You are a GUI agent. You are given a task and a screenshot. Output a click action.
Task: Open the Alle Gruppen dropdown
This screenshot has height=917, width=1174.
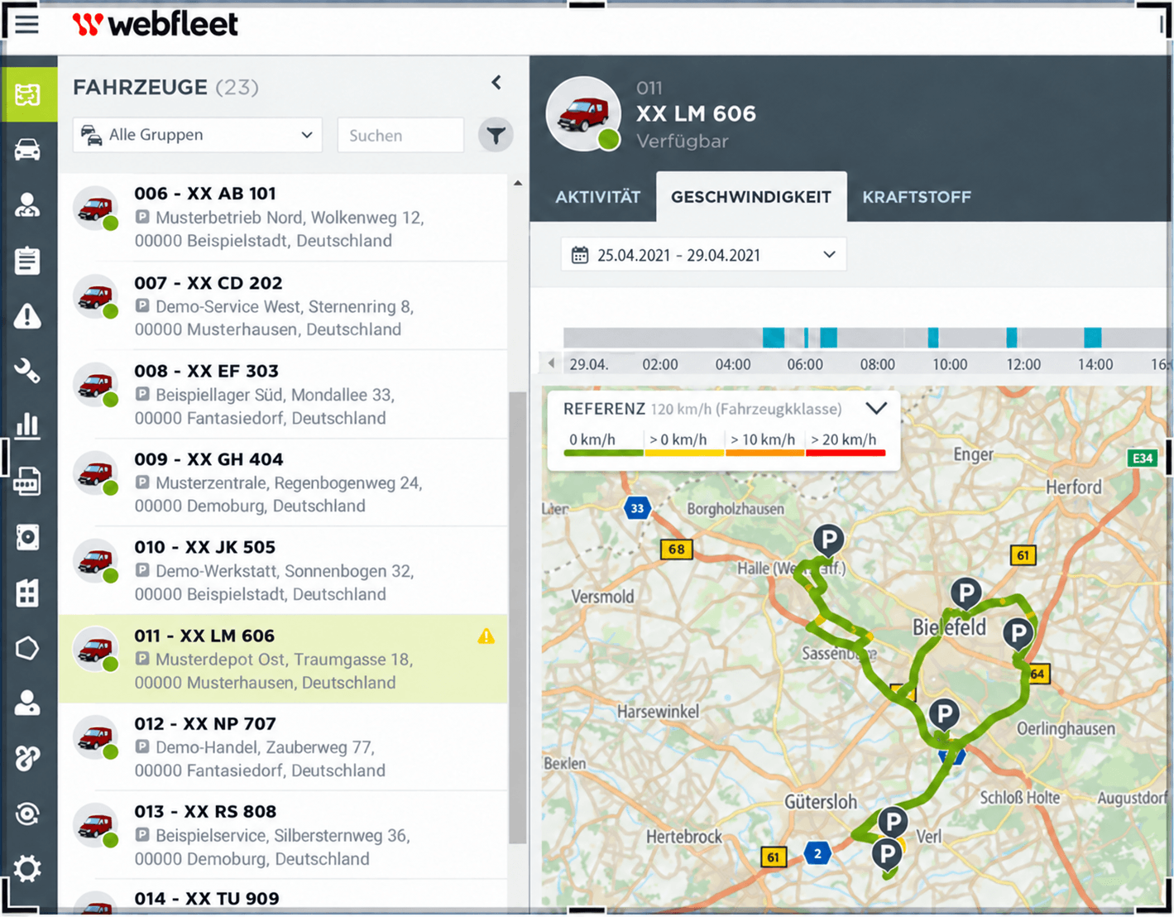[198, 135]
